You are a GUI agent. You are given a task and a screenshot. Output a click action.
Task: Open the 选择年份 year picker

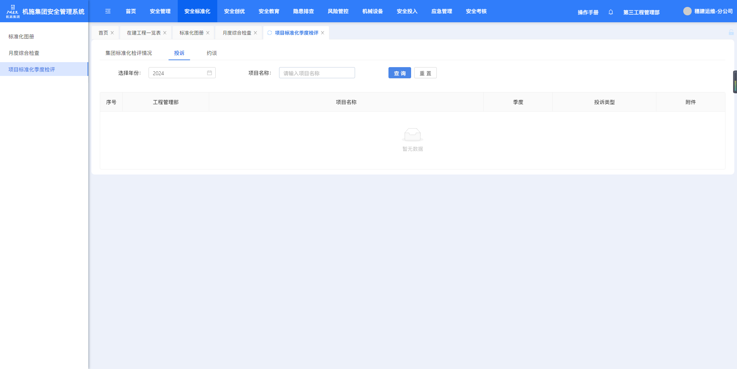point(178,73)
